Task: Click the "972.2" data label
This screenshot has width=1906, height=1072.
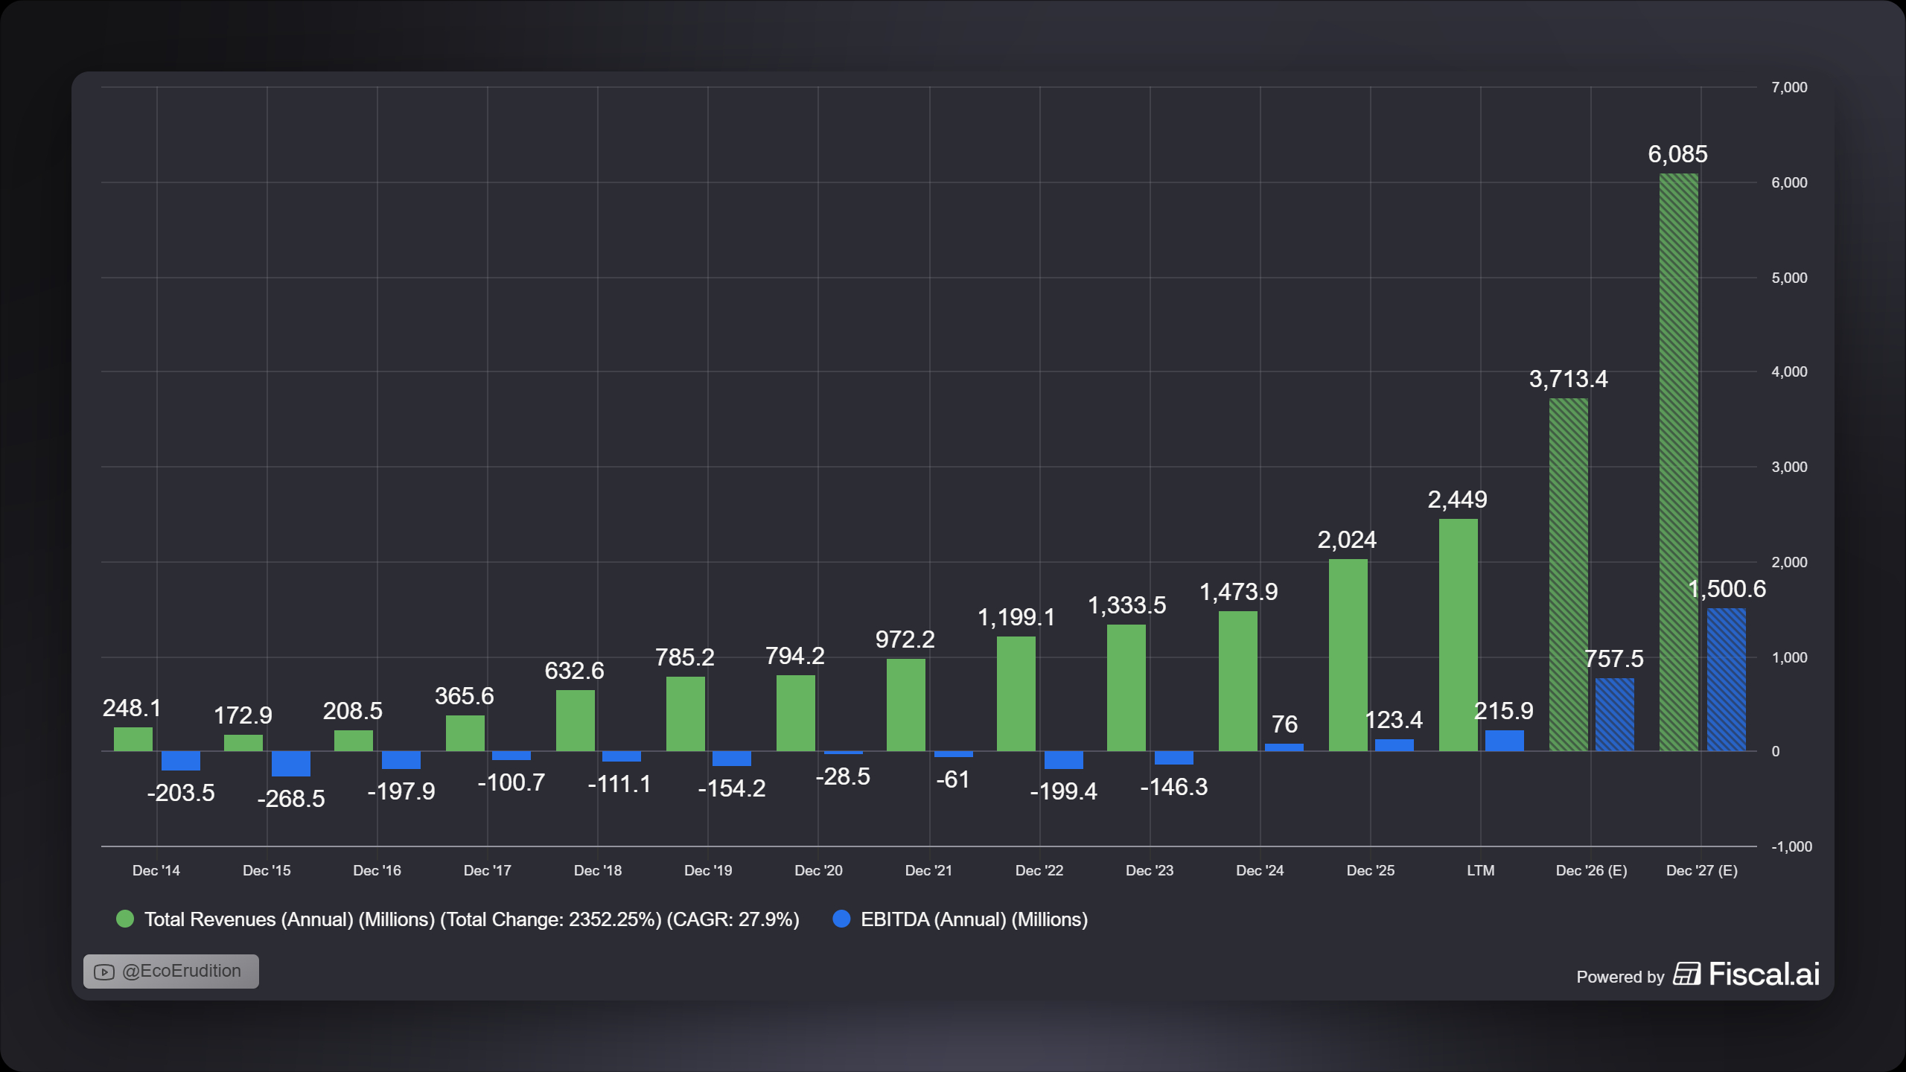Action: [x=905, y=639]
